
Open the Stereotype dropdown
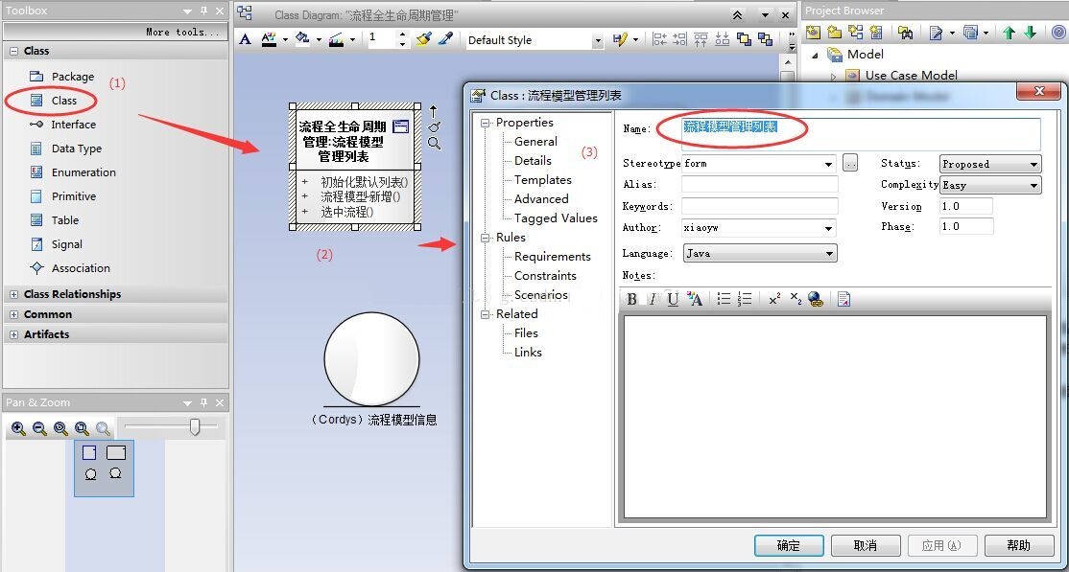(829, 164)
